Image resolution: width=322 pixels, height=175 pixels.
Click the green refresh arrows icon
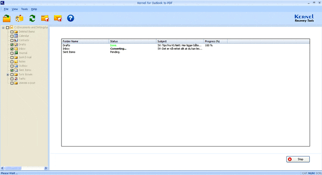[32, 18]
